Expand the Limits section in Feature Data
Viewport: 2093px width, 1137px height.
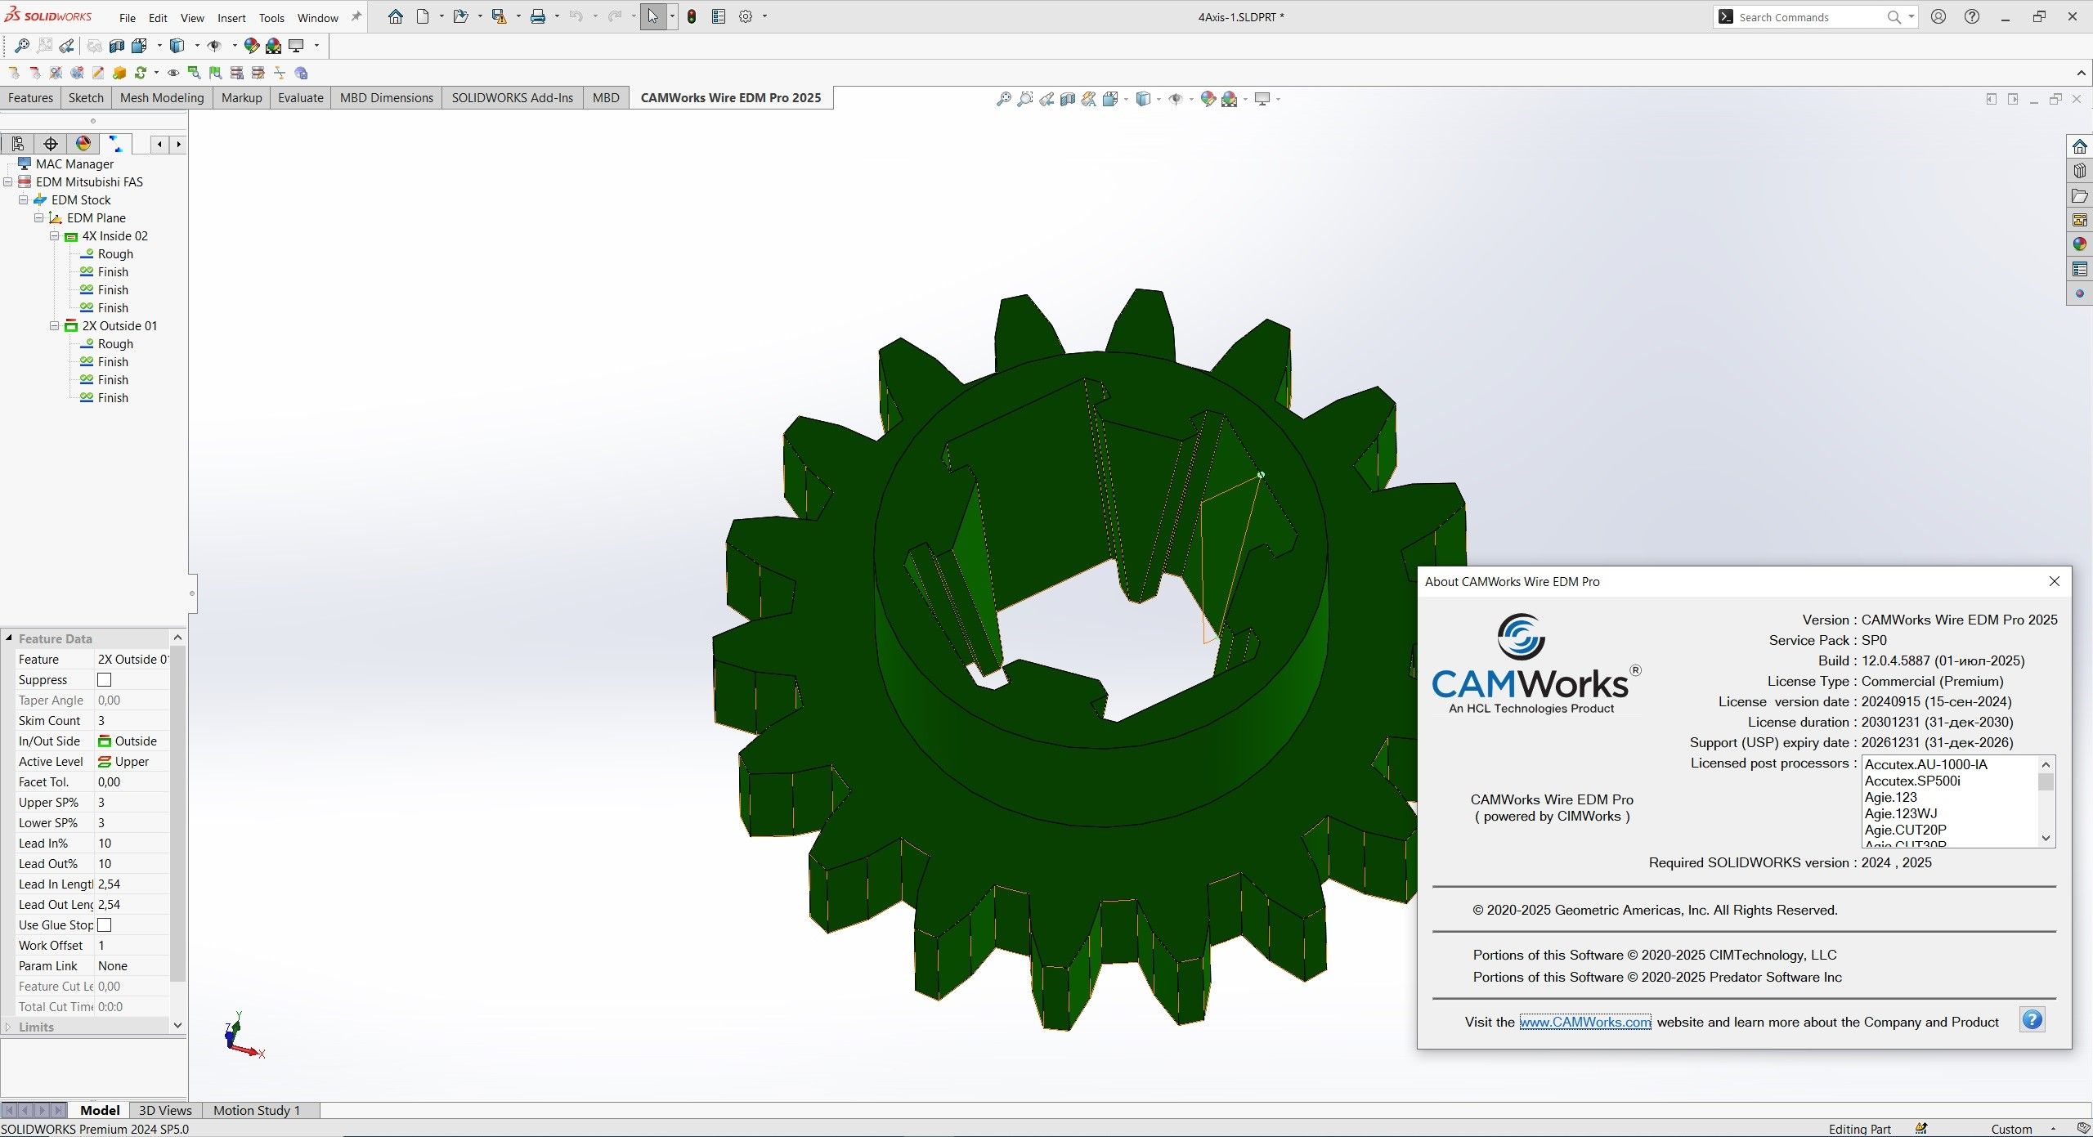(9, 1027)
